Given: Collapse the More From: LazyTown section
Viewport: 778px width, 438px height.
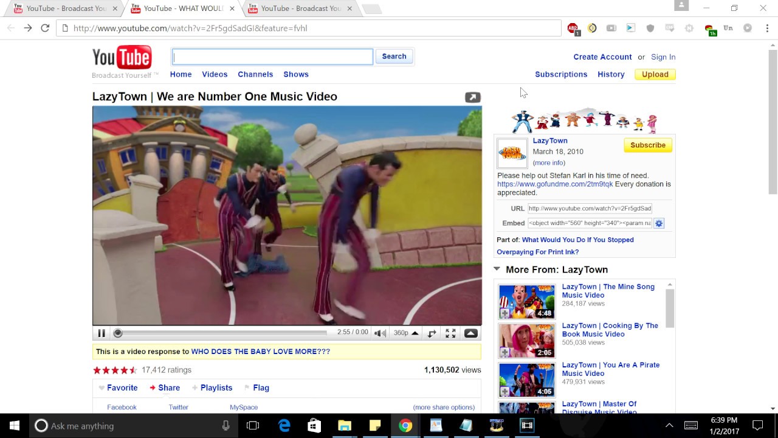Looking at the screenshot, I should point(497,269).
